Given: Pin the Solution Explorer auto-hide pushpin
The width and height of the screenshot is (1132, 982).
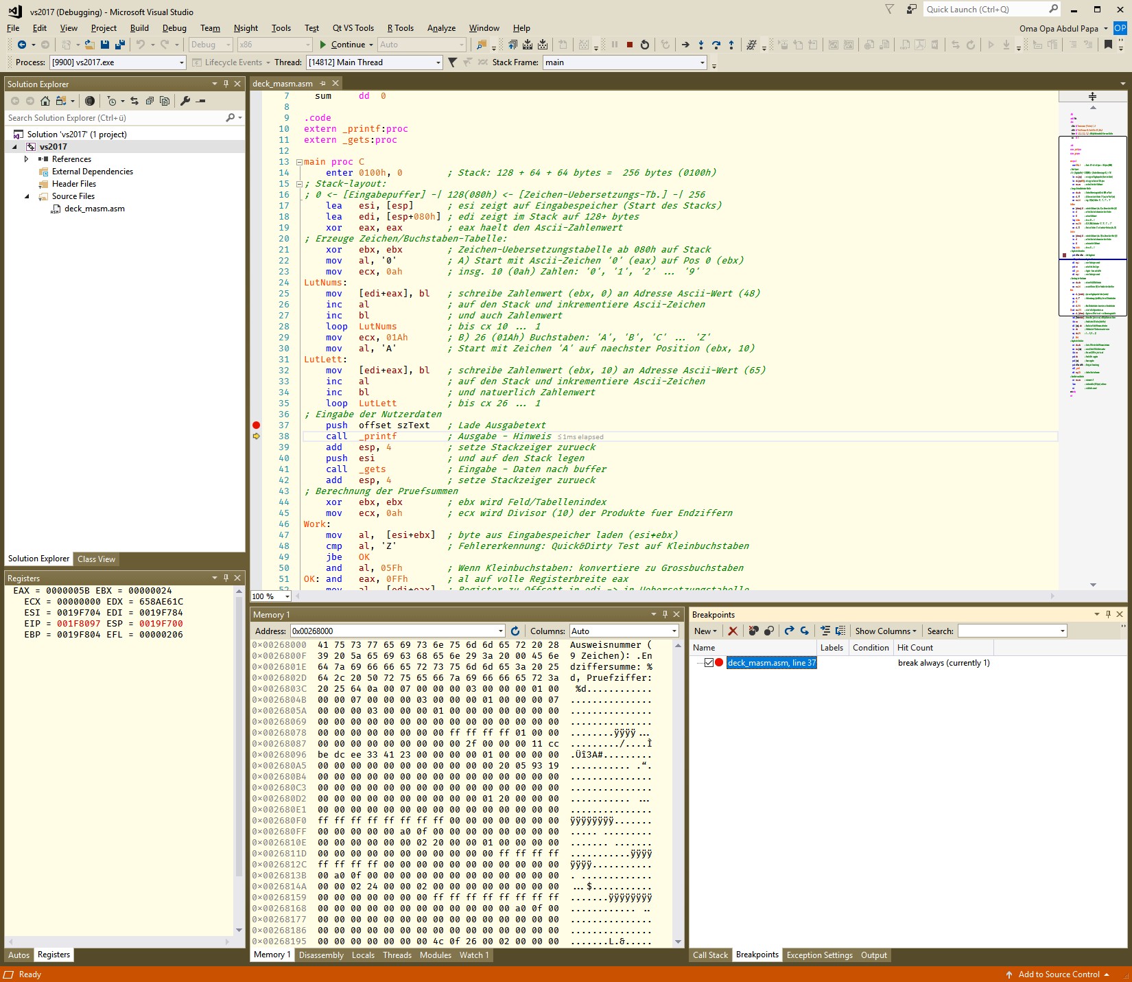Looking at the screenshot, I should (x=226, y=84).
